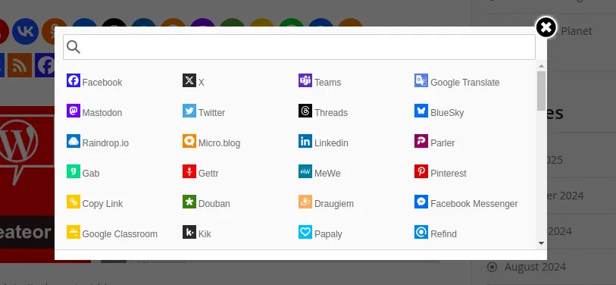Click the scrollbar down arrow
The width and height of the screenshot is (616, 285).
click(x=541, y=243)
